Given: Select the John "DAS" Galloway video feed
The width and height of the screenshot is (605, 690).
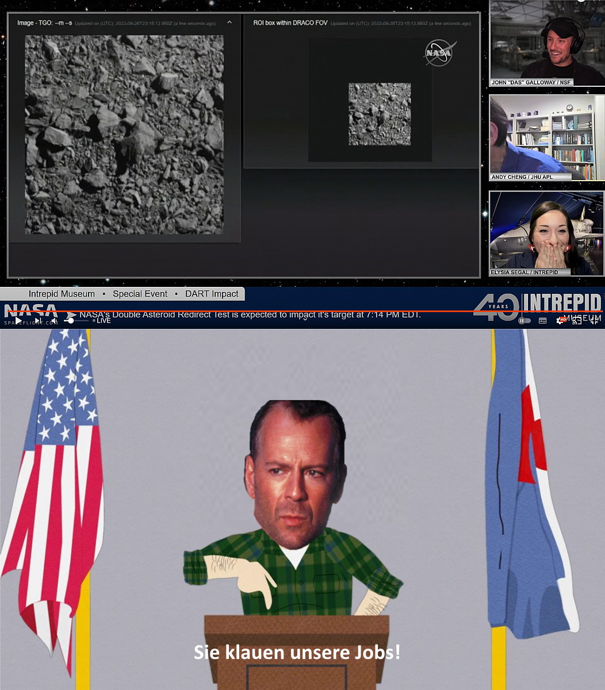Looking at the screenshot, I should point(546,43).
